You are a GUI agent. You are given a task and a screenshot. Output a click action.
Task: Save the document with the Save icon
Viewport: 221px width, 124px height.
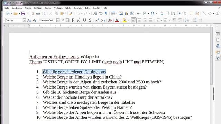tap(23, 13)
